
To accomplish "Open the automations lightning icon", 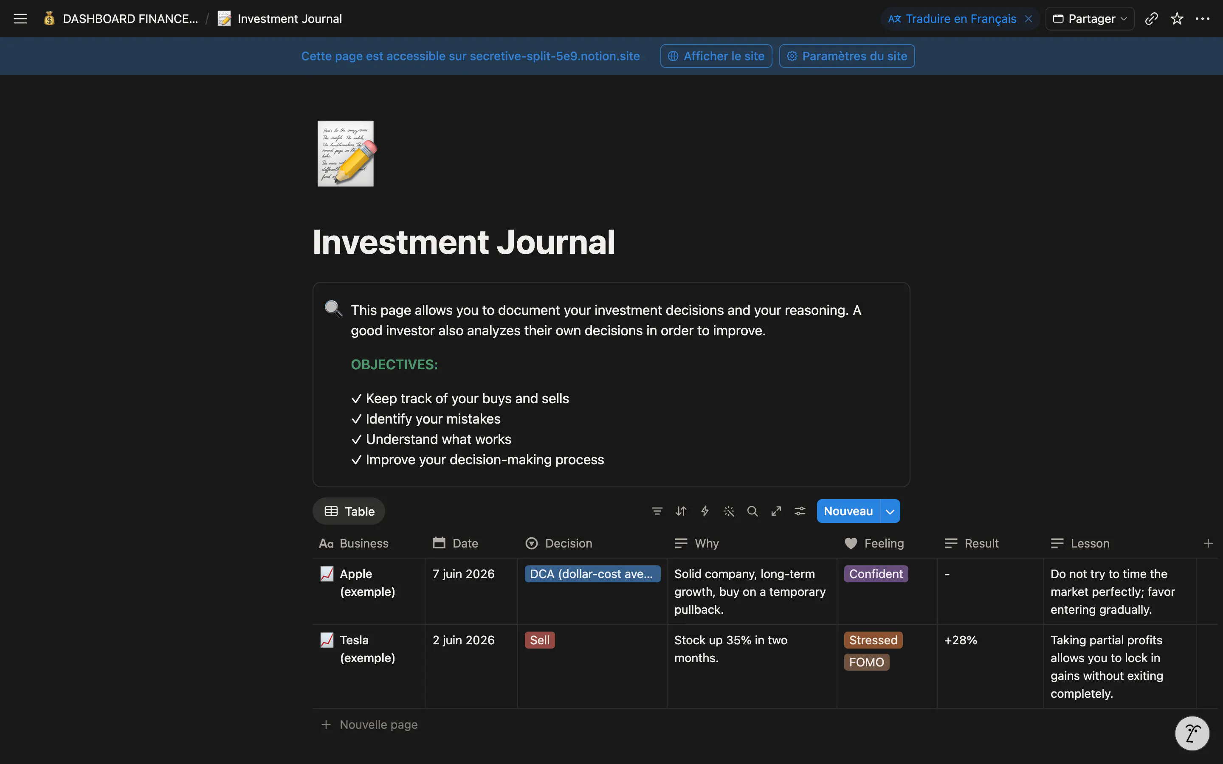I will [704, 511].
